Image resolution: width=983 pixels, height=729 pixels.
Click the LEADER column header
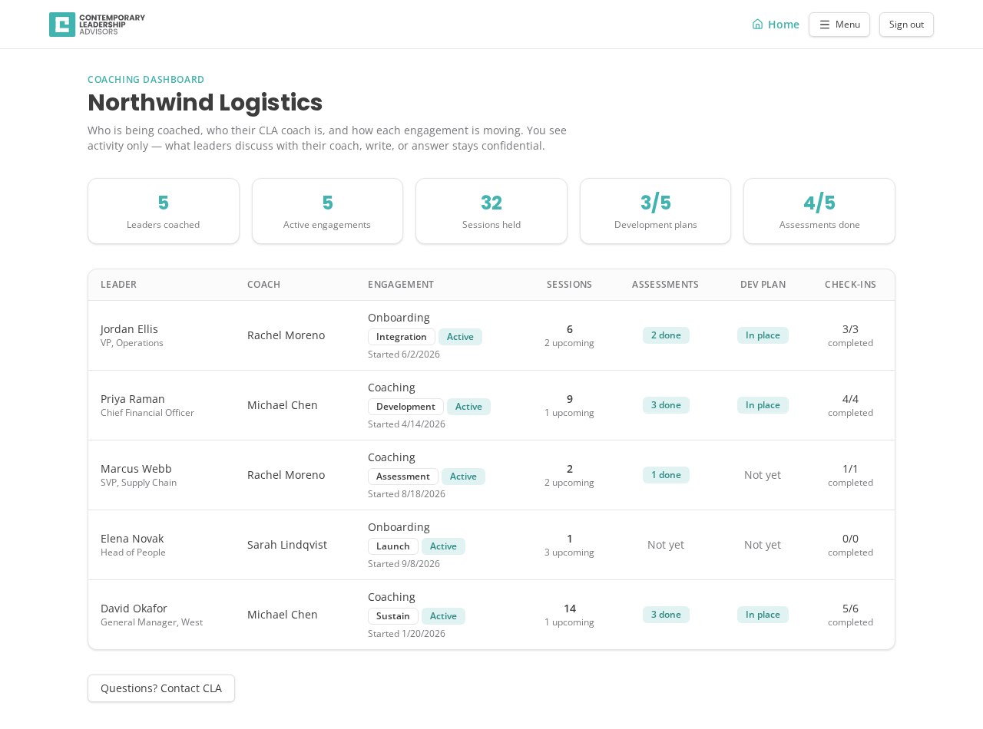pyautogui.click(x=118, y=285)
